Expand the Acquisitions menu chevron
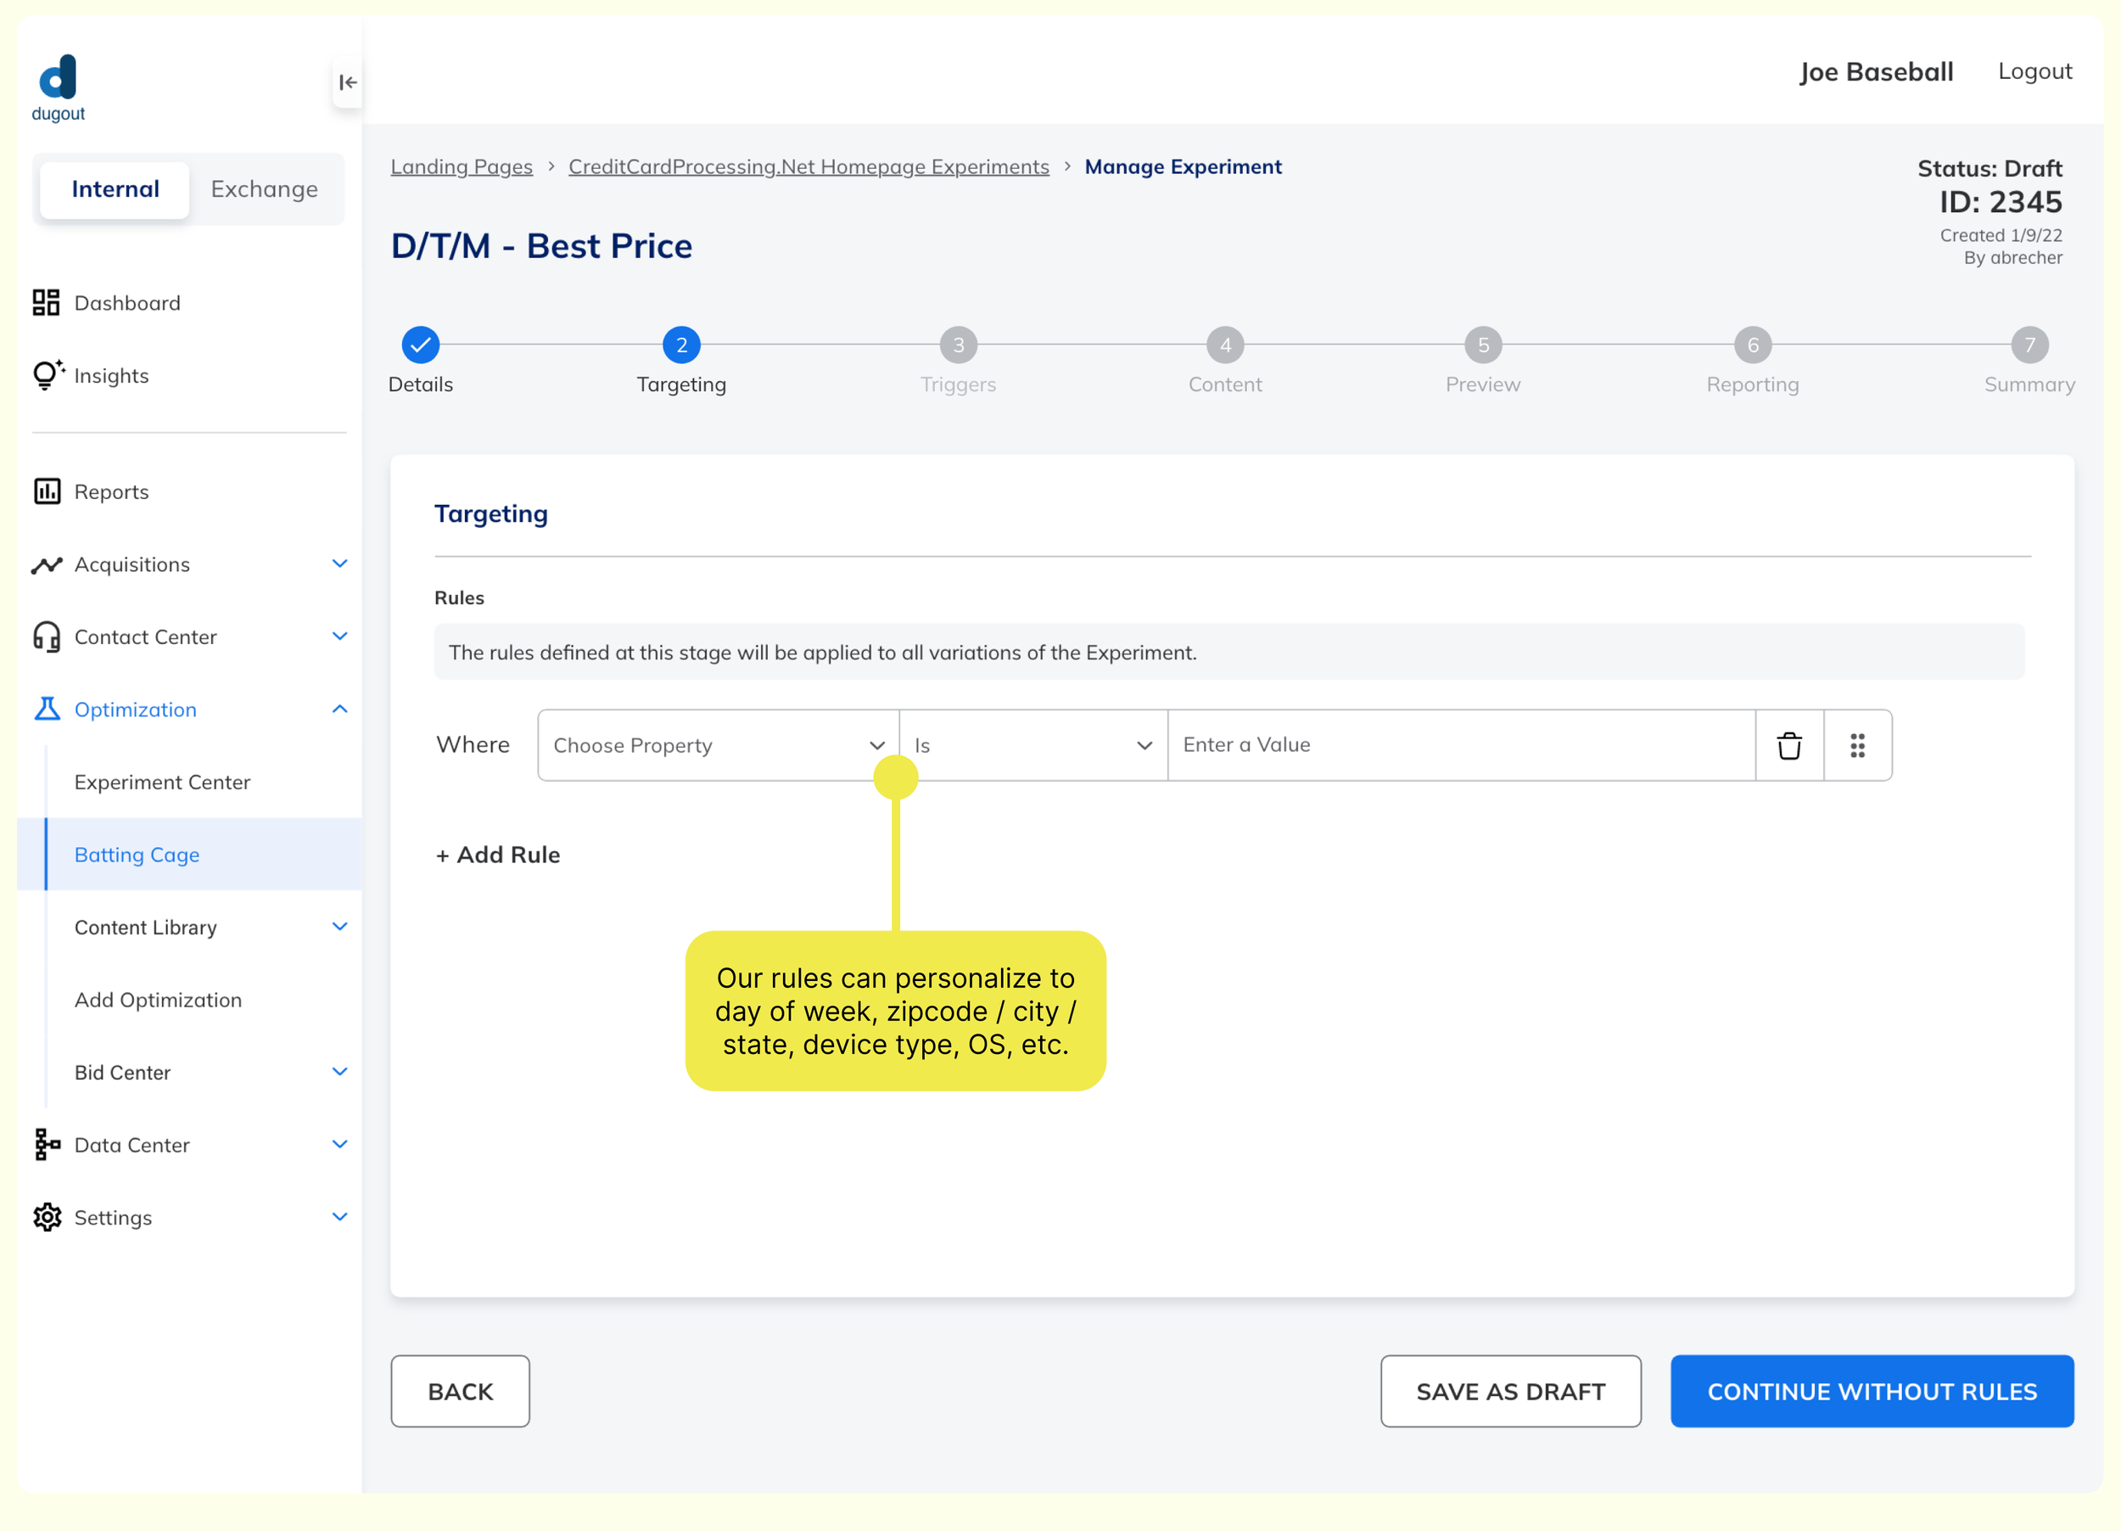This screenshot has height=1531, width=2121. click(339, 564)
